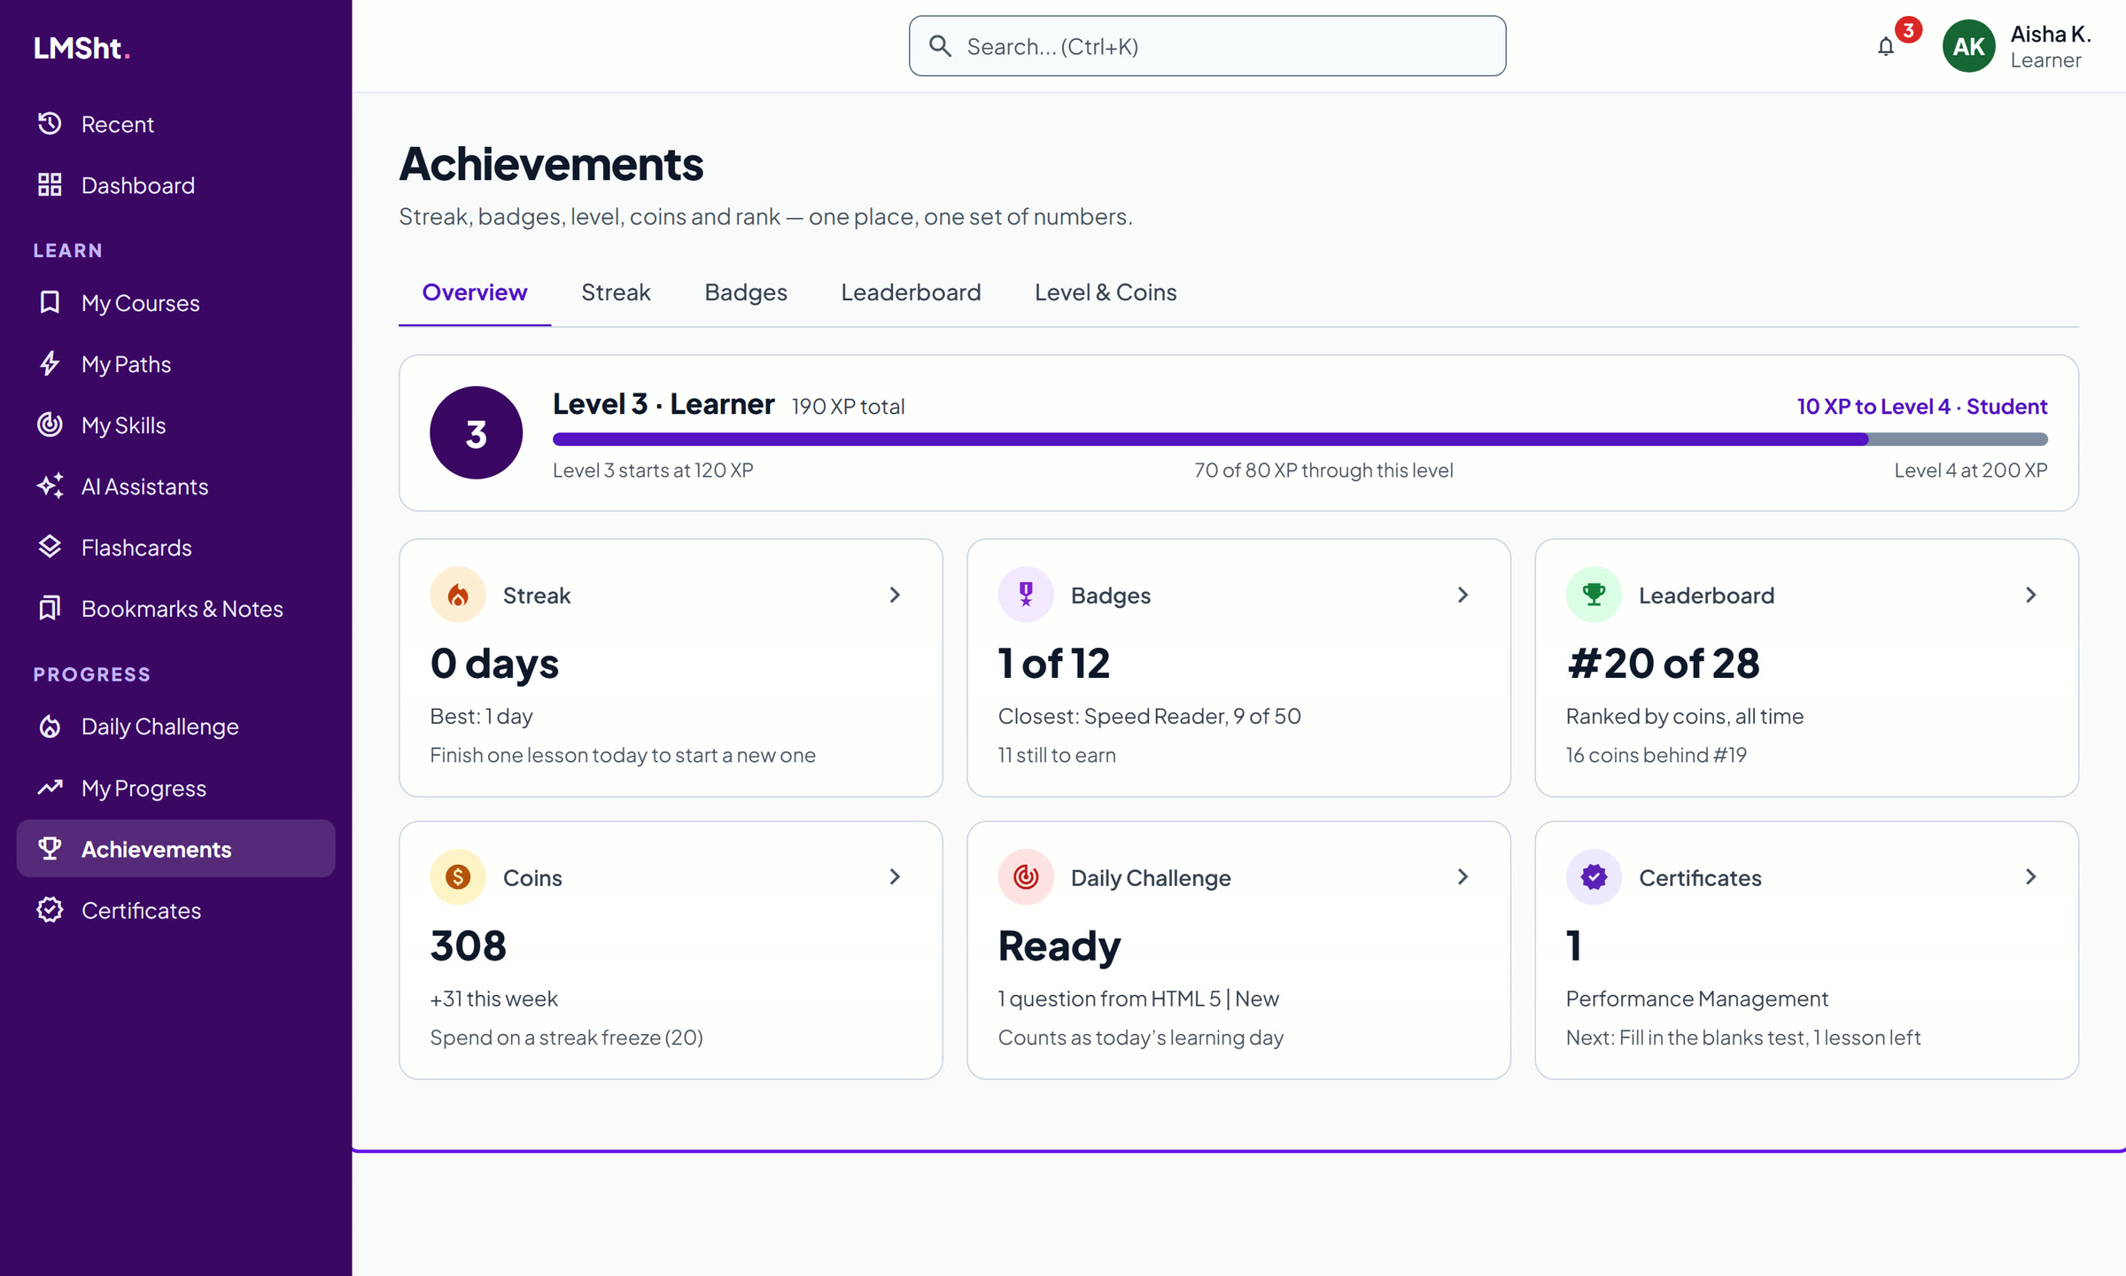Click the Daily Challenge card target icon
Screen dimensions: 2126x1276
click(x=1026, y=877)
